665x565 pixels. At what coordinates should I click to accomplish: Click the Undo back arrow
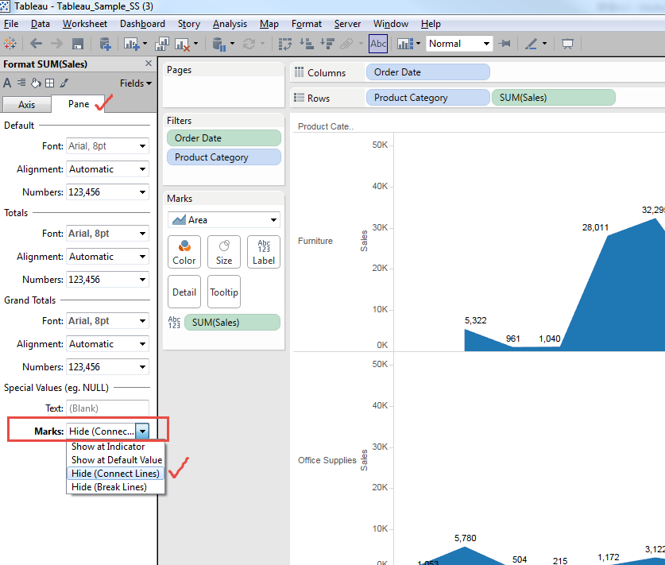click(36, 44)
